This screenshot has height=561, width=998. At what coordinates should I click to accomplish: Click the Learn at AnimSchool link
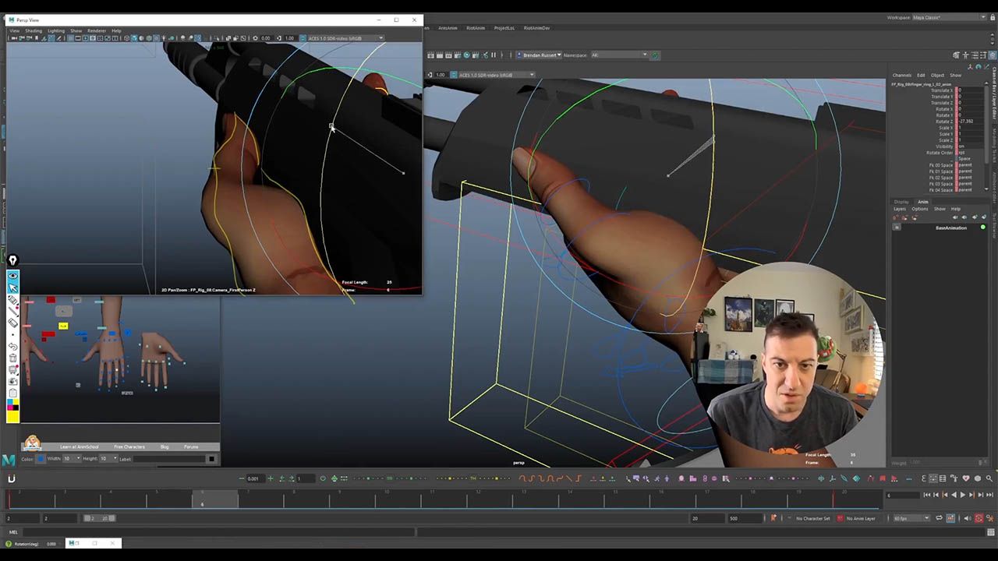(79, 446)
